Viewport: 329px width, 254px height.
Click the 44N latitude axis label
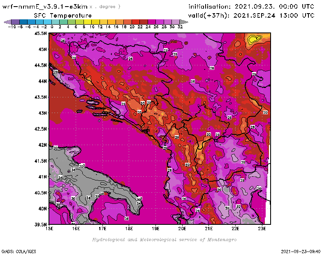tap(43, 81)
